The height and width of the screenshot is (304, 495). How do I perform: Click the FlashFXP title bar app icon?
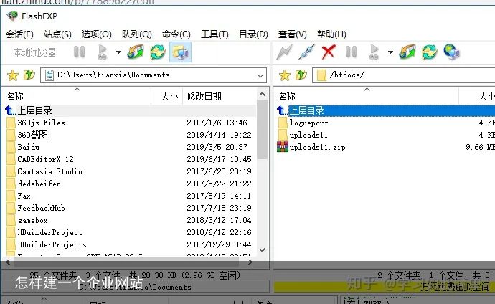[12, 16]
